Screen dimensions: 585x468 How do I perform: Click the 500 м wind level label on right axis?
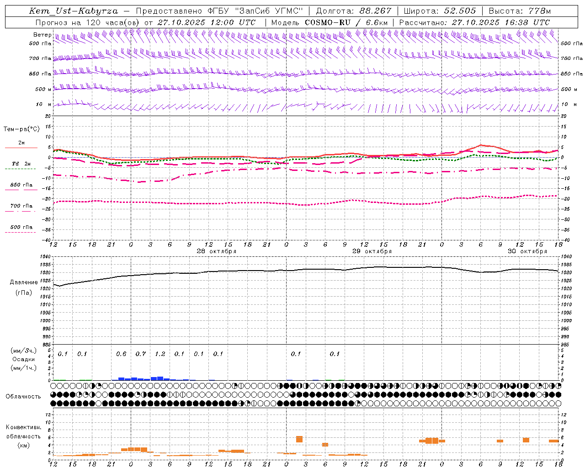click(x=569, y=89)
